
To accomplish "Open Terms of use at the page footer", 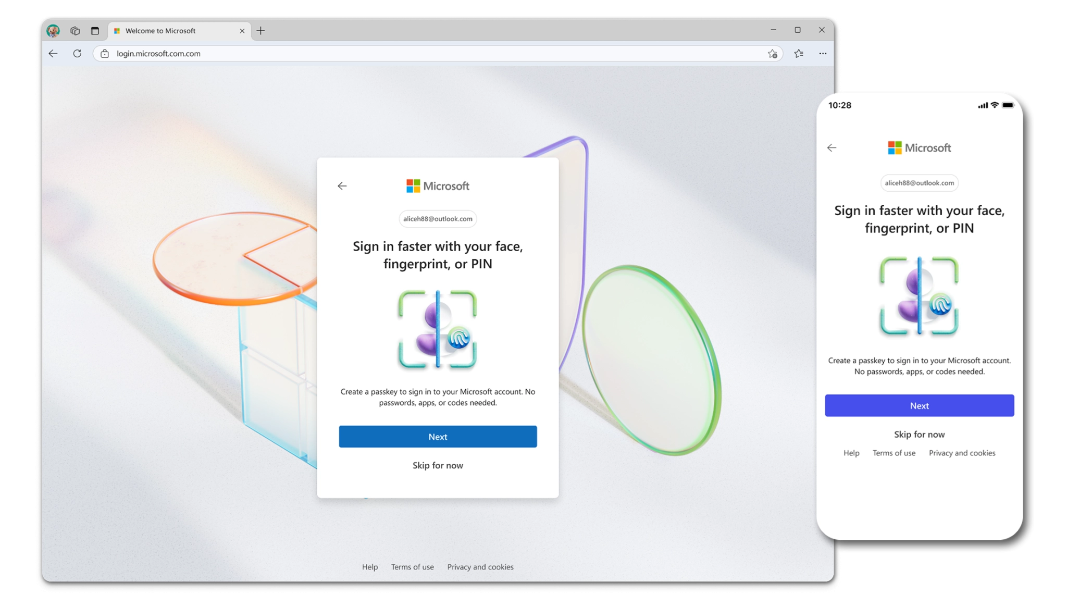I will click(412, 567).
